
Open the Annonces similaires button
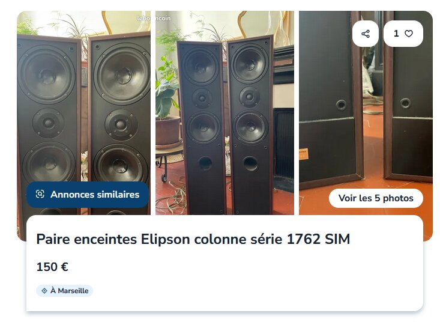tap(88, 195)
